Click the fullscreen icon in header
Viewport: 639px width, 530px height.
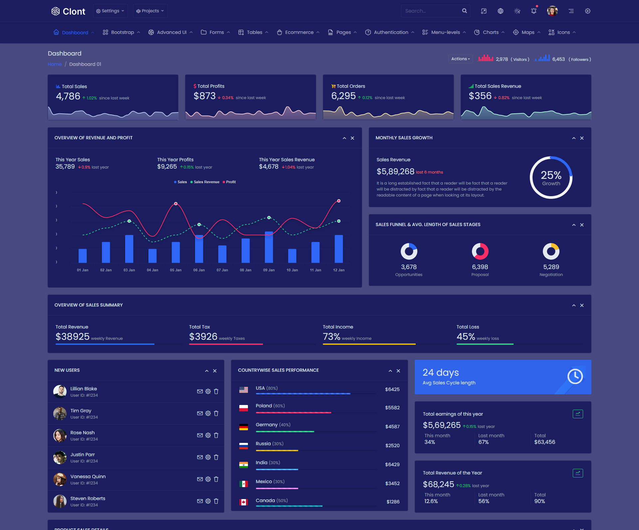(x=484, y=11)
